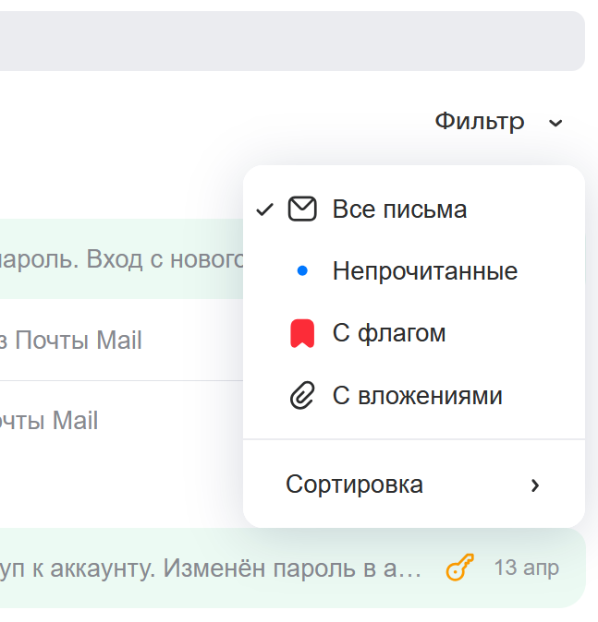Expand the Фильтр dropdown chevron
This screenshot has width=598, height=622.
pos(555,123)
